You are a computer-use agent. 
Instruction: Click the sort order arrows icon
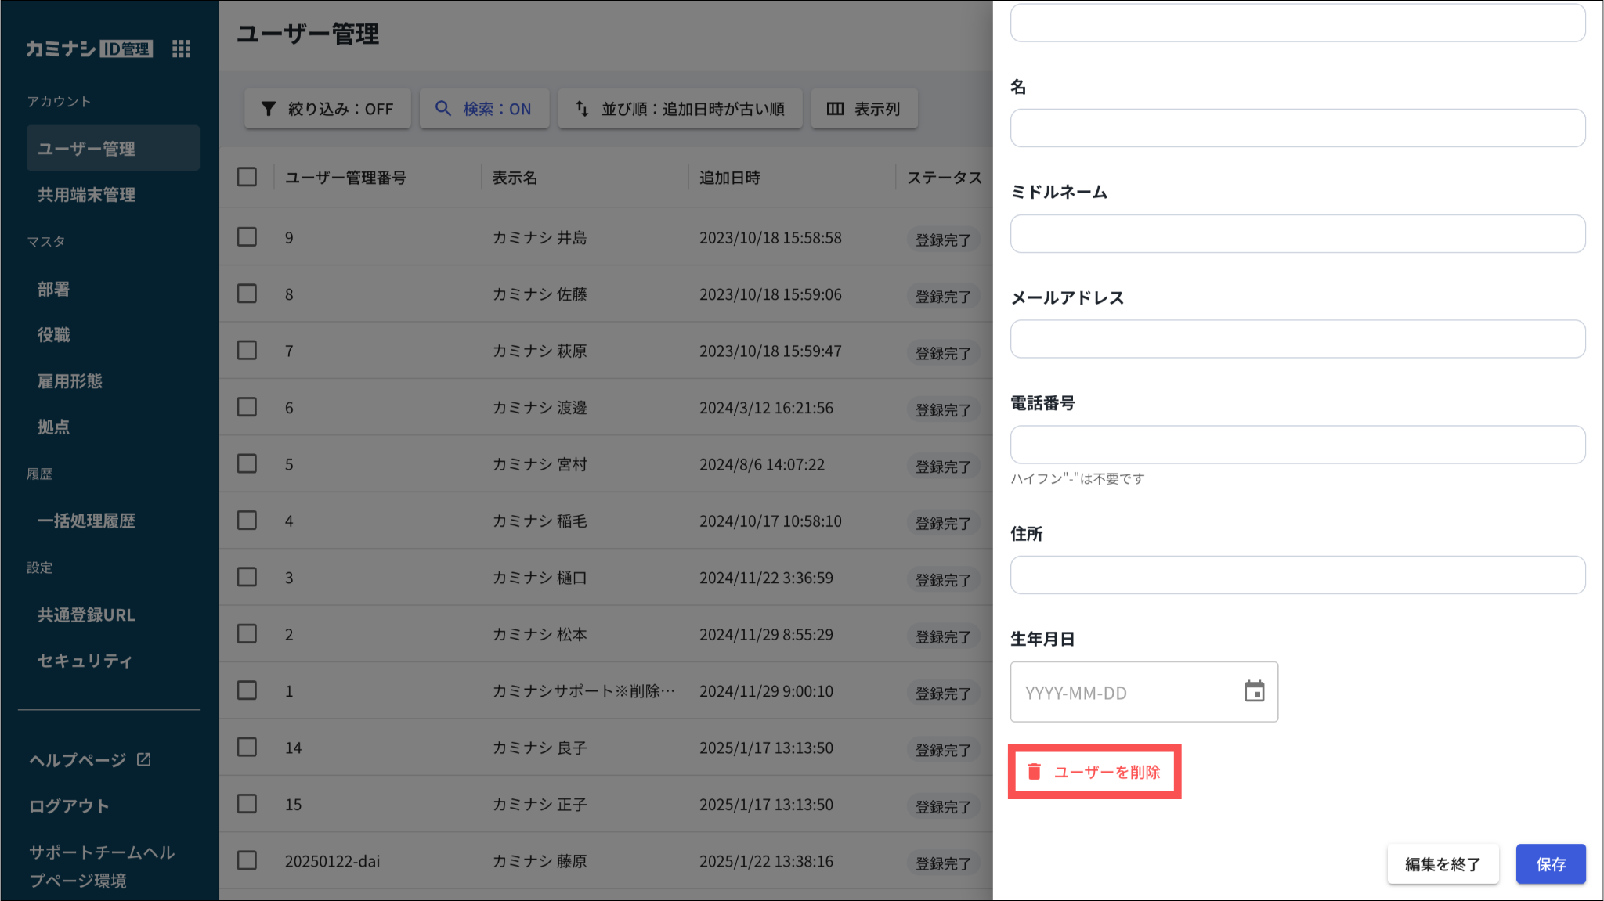(582, 109)
